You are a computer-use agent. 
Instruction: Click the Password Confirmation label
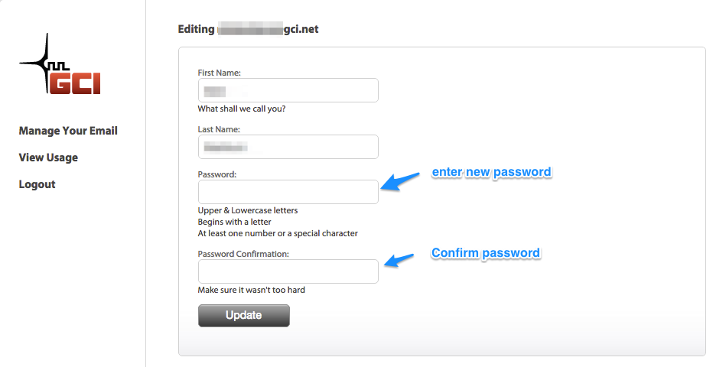[x=243, y=254]
